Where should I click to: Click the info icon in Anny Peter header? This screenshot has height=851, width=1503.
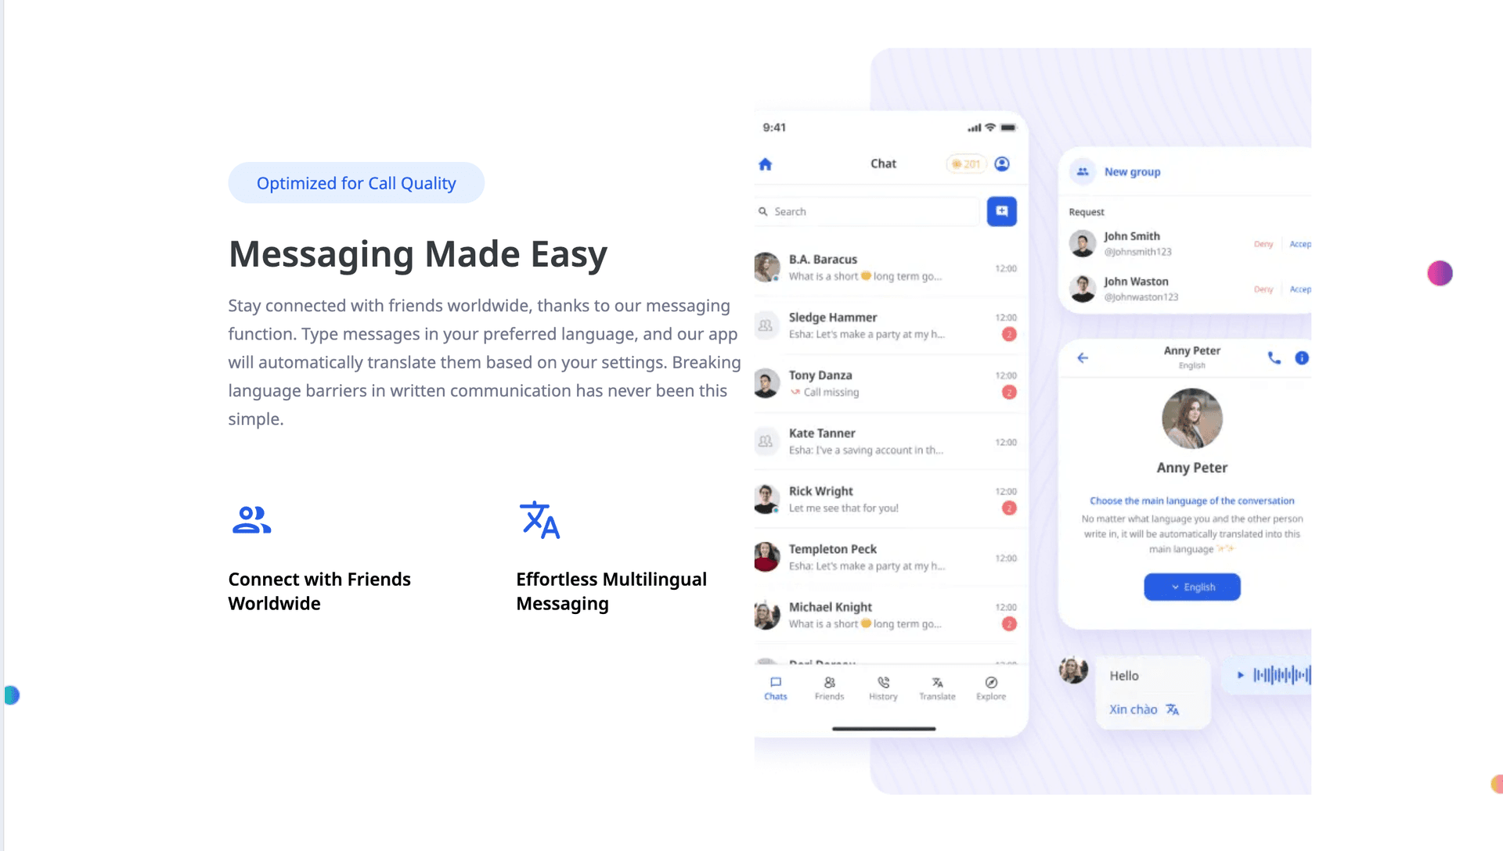point(1302,358)
